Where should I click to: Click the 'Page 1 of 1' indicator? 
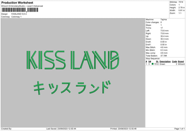pyautogui.click(x=179, y=129)
